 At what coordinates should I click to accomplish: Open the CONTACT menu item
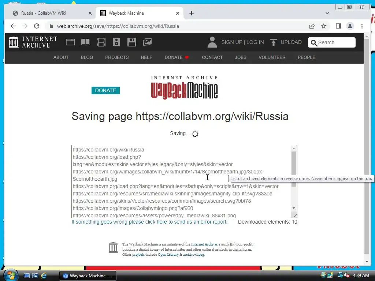point(212,57)
